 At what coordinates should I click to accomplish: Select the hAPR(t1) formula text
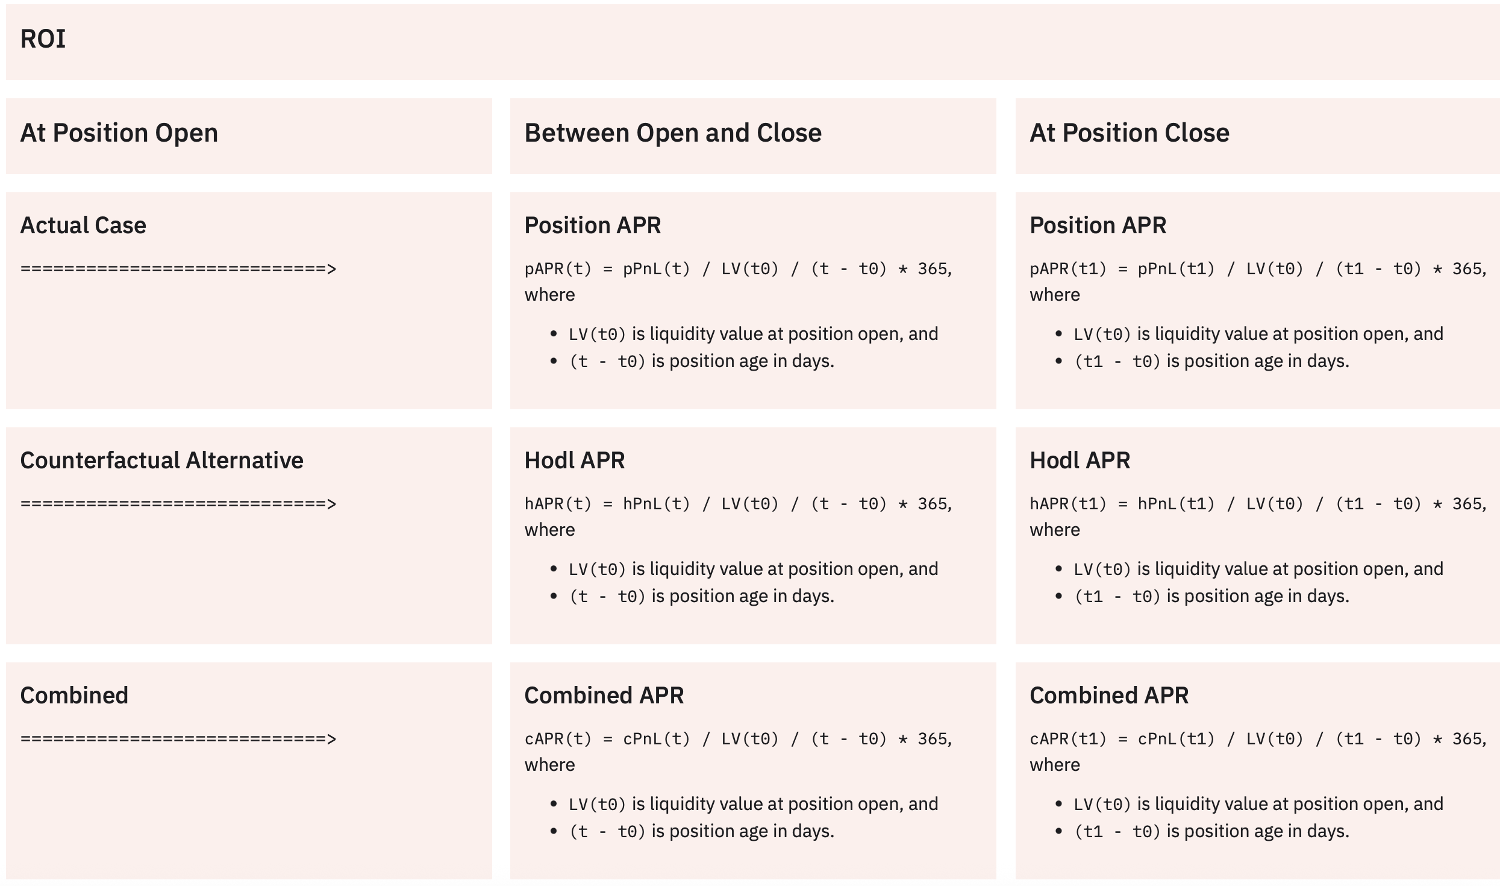(x=1257, y=504)
